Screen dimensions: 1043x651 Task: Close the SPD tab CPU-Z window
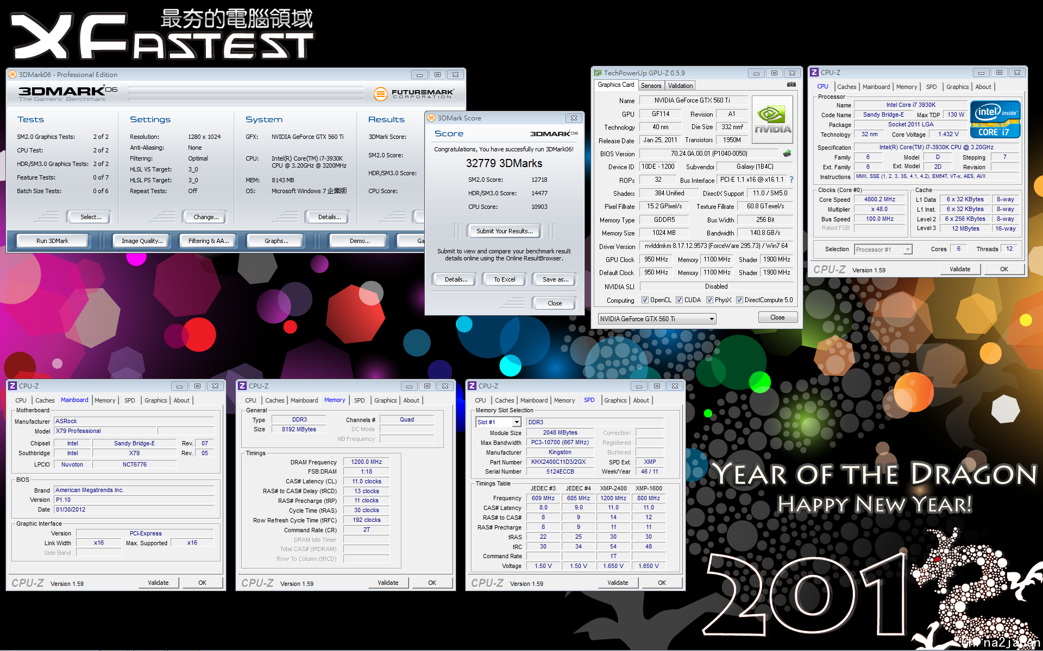click(675, 386)
